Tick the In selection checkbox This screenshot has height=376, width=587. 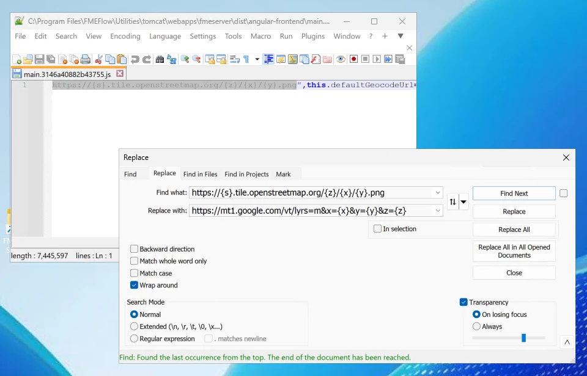(377, 229)
